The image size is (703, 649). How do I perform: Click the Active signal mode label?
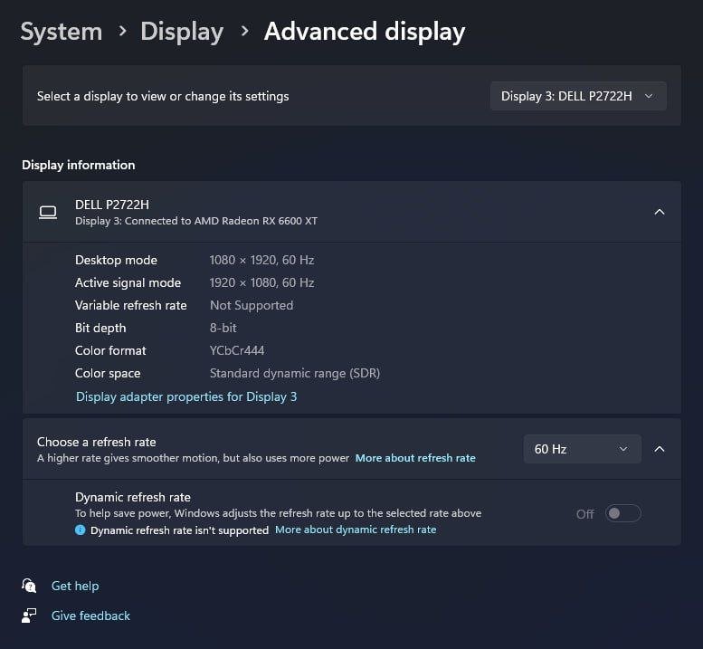(128, 282)
